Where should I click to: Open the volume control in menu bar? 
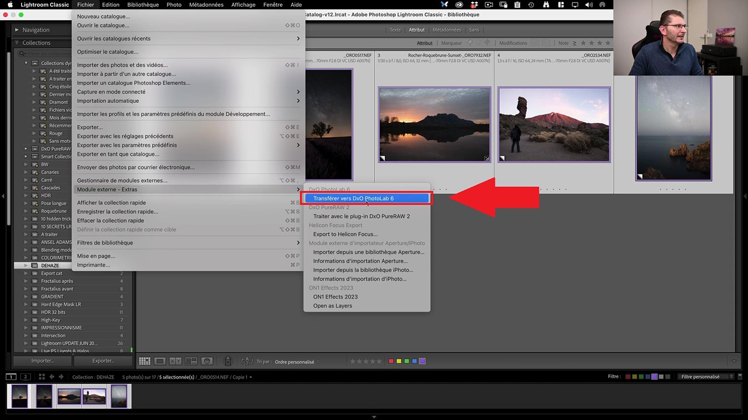(589, 5)
